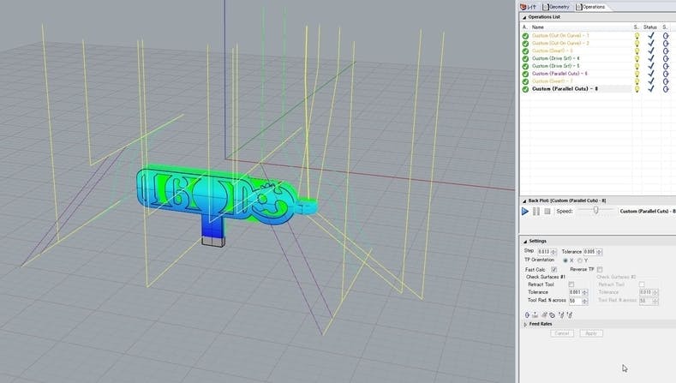Pause the Back Plot simulation
The image size is (676, 383).
536,211
